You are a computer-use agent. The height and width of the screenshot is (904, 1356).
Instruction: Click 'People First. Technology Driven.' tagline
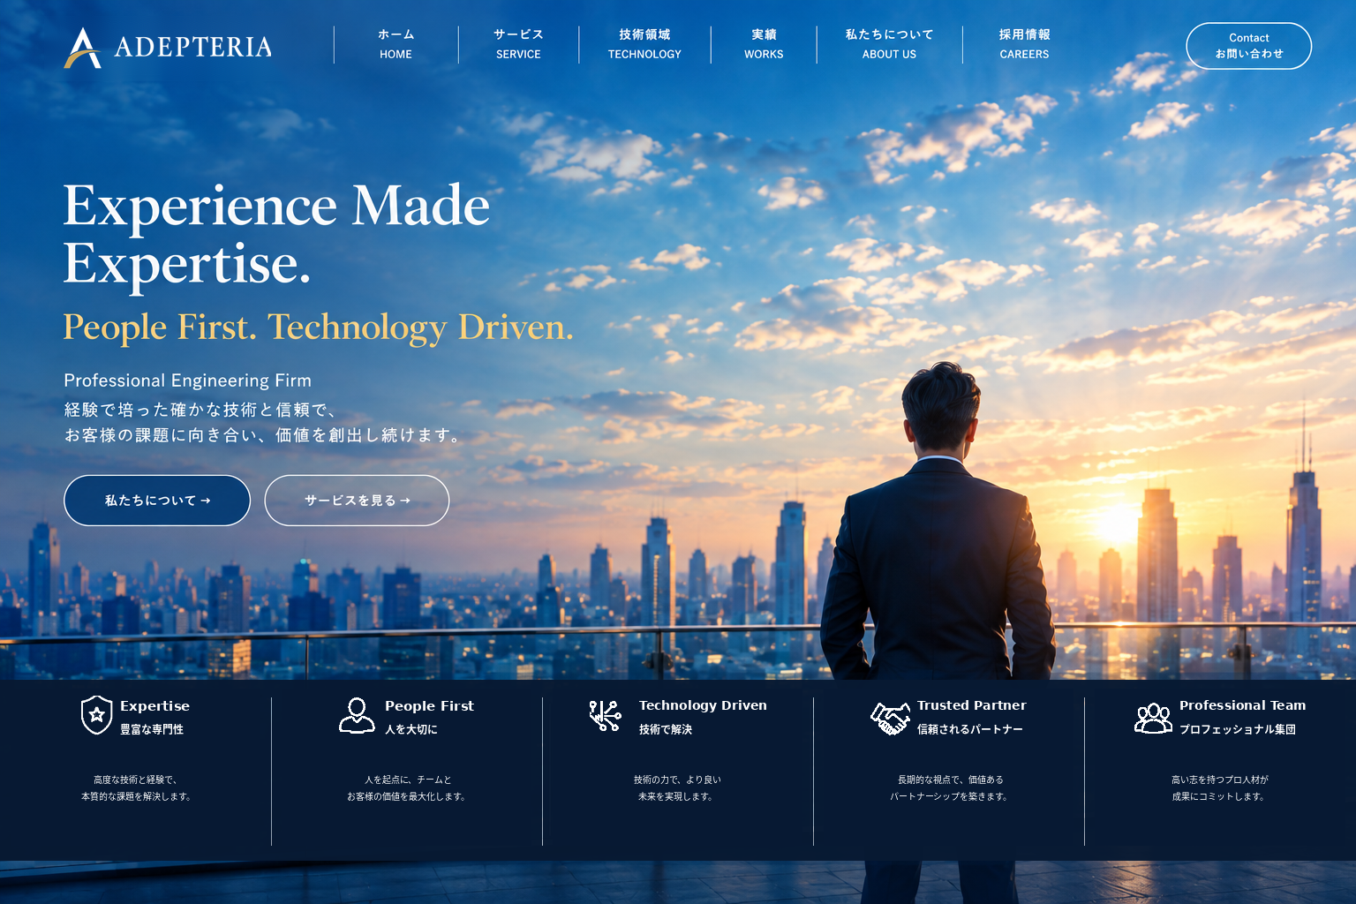pos(318,328)
